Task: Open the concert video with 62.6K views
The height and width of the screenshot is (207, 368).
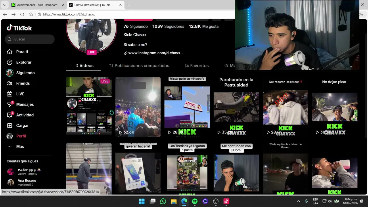Action: (x=138, y=107)
